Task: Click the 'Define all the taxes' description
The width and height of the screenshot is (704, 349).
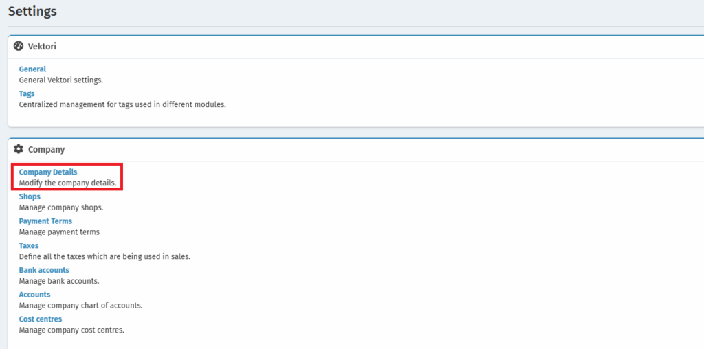Action: click(104, 257)
